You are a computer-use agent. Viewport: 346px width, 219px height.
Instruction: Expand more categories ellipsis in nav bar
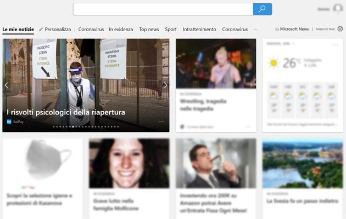[x=255, y=29]
